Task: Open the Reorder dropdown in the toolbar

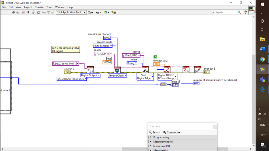Action: tap(106, 12)
